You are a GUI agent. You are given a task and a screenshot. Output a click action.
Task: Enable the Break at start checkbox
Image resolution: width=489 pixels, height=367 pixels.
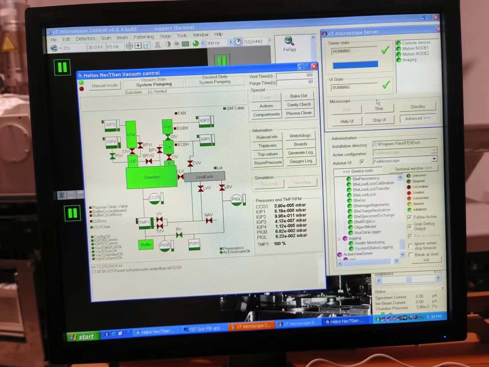(x=411, y=255)
